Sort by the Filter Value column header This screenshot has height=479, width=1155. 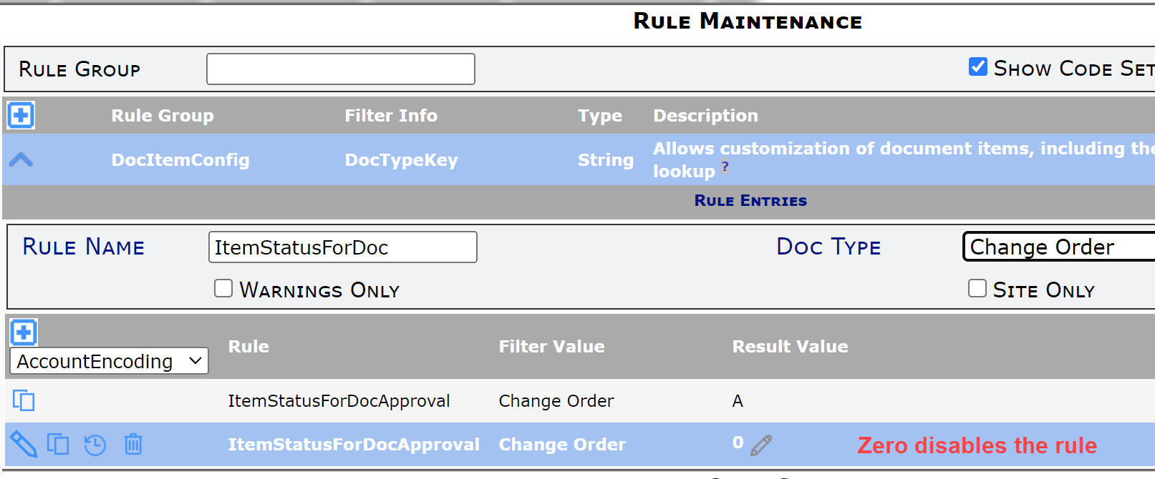[x=551, y=346]
